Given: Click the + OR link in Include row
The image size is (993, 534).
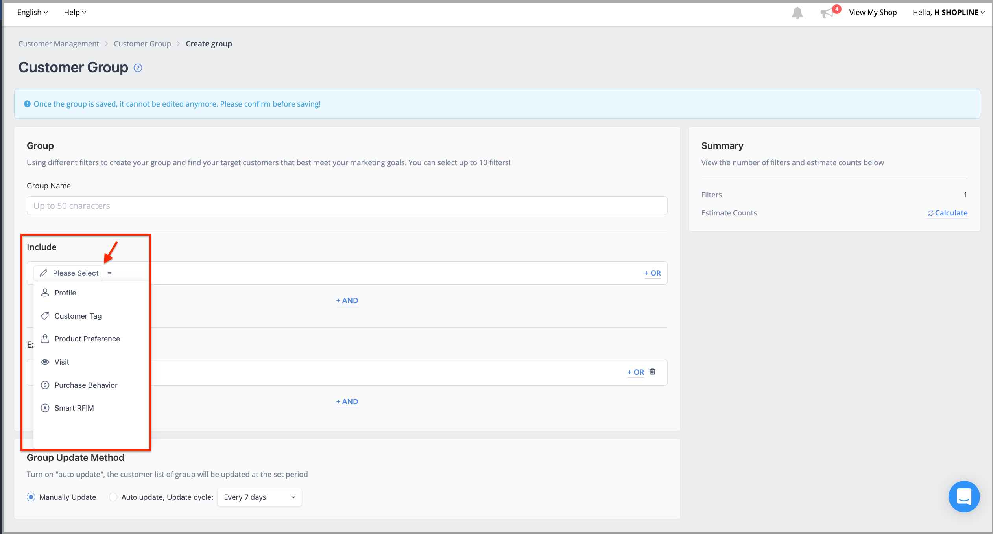Looking at the screenshot, I should coord(652,273).
